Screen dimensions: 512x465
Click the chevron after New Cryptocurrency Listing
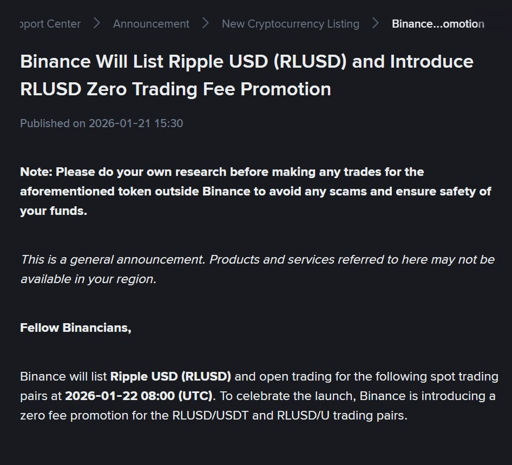(376, 24)
